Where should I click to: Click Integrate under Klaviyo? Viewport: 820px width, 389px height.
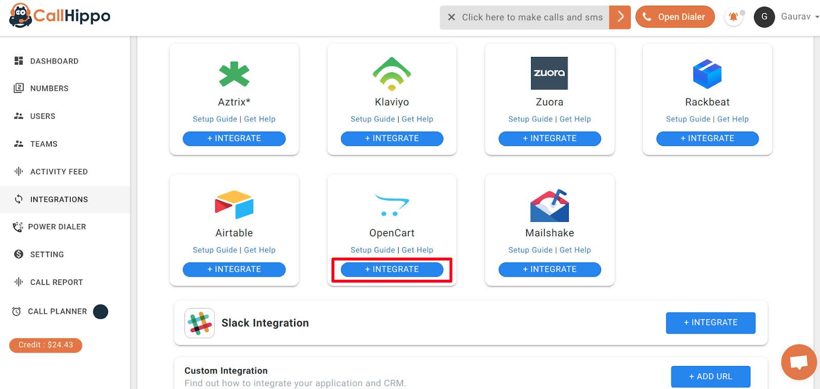pos(392,138)
